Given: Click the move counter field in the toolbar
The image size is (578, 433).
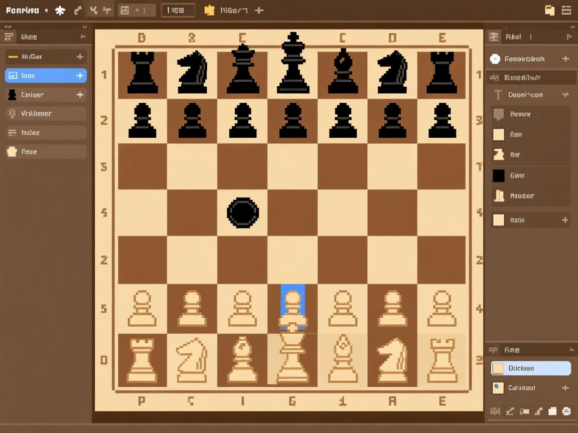Looking at the screenshot, I should pos(178,10).
